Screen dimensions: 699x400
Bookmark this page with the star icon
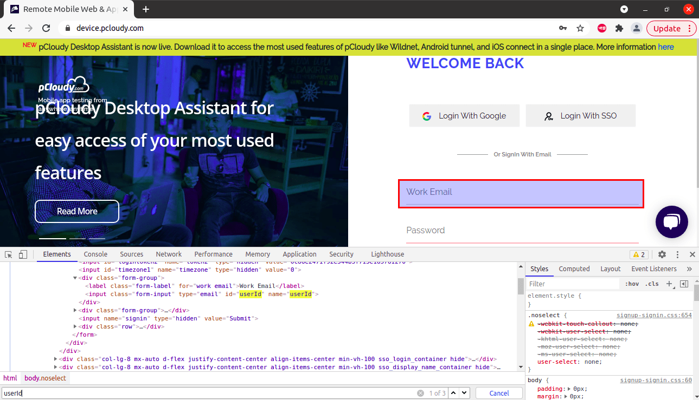pos(580,28)
